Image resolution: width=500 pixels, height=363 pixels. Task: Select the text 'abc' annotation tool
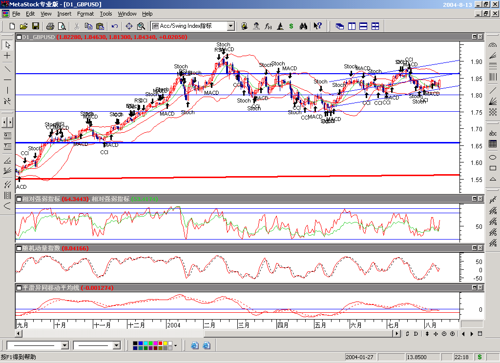493,133
